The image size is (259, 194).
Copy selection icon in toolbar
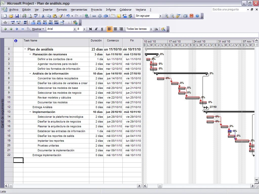pyautogui.click(x=49, y=16)
